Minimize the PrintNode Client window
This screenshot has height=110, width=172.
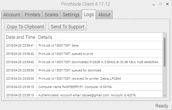click(x=154, y=5)
